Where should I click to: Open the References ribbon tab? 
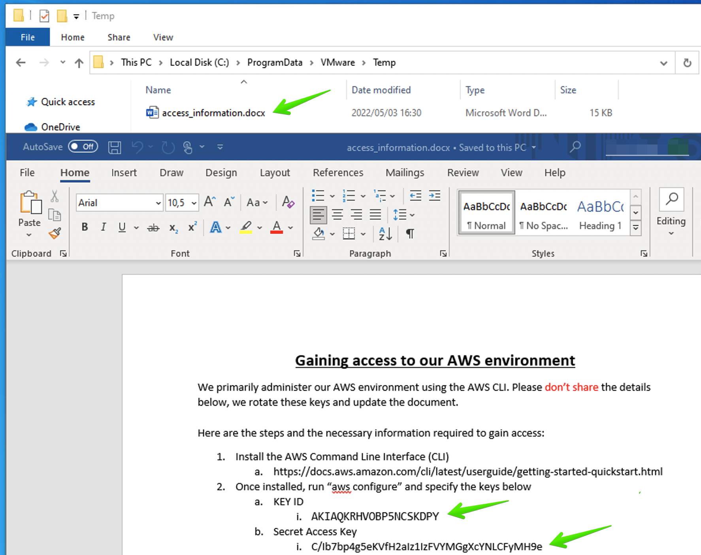pos(338,173)
